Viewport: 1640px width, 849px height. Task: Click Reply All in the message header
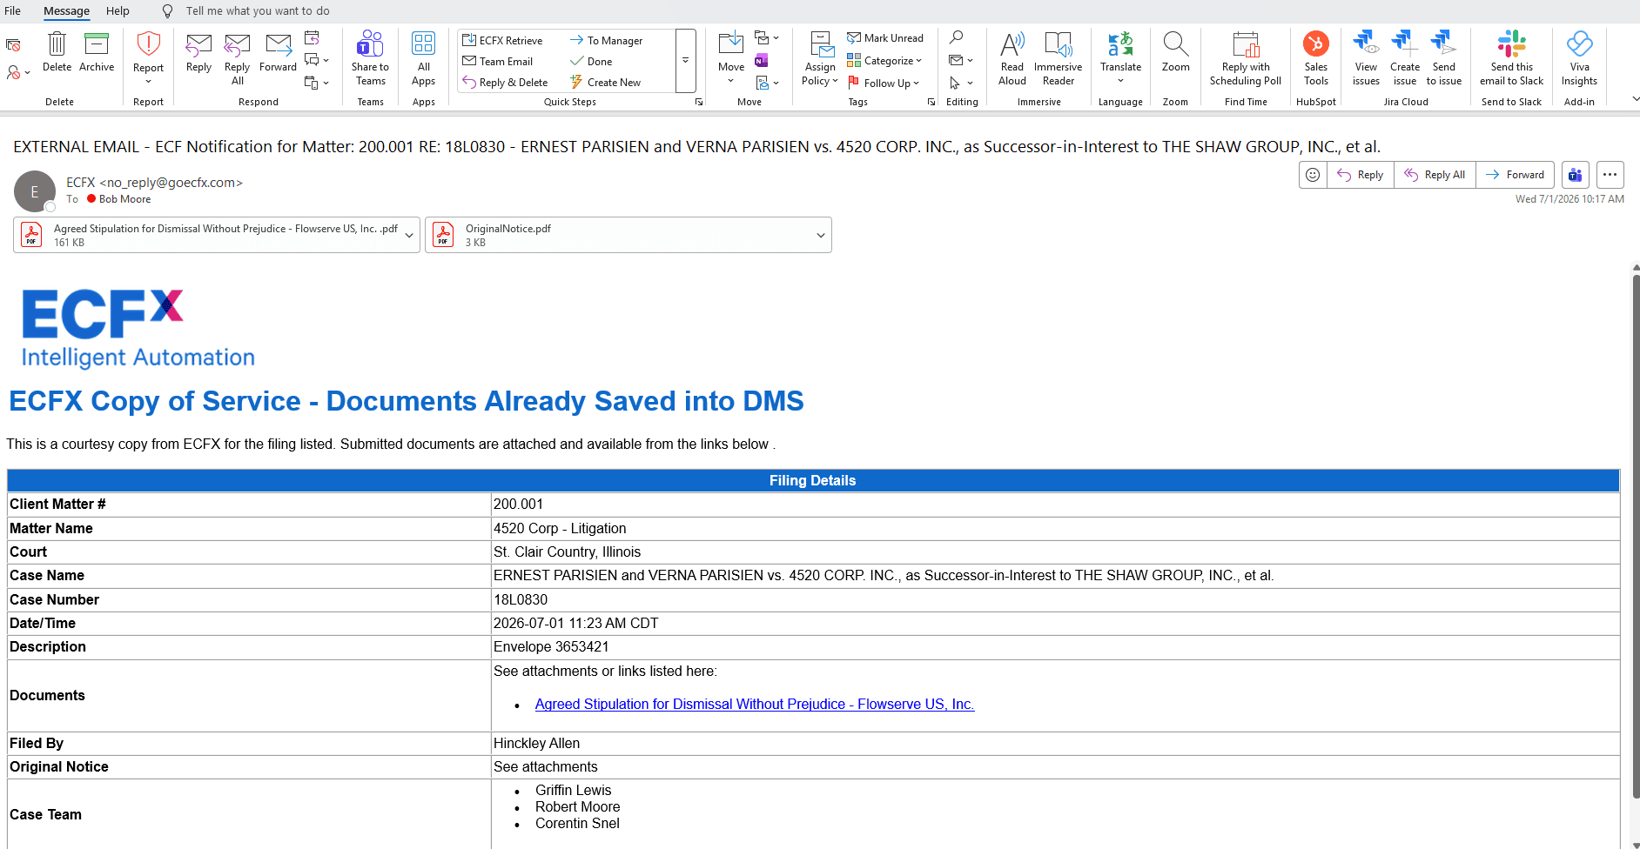(1435, 175)
